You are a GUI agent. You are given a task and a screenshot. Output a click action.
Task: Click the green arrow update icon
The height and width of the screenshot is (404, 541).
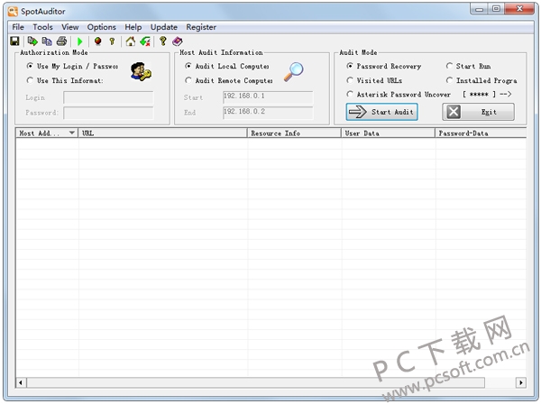point(145,41)
